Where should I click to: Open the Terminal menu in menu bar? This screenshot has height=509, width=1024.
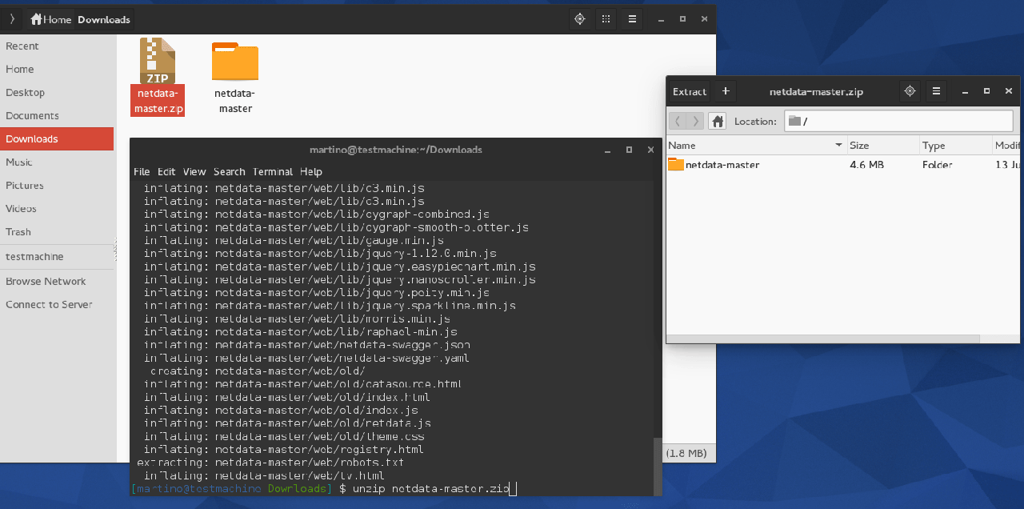[x=273, y=171]
